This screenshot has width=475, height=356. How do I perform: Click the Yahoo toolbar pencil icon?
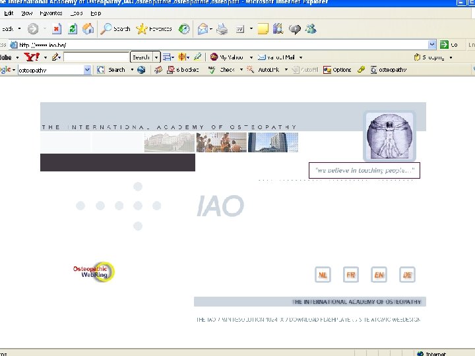click(55, 57)
